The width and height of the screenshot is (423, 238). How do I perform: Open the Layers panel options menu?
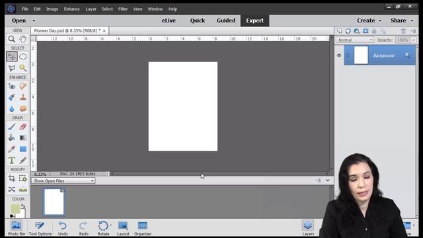point(413,31)
